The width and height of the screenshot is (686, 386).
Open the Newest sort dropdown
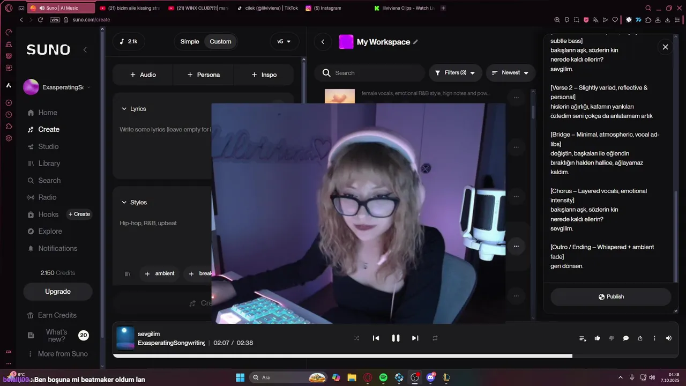click(x=510, y=73)
